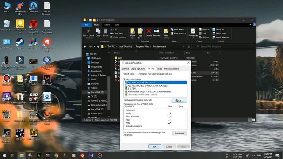Viewport: 283px width, 159px height.
Task: Switch to the Previous Versions tab
Action: 172,69
